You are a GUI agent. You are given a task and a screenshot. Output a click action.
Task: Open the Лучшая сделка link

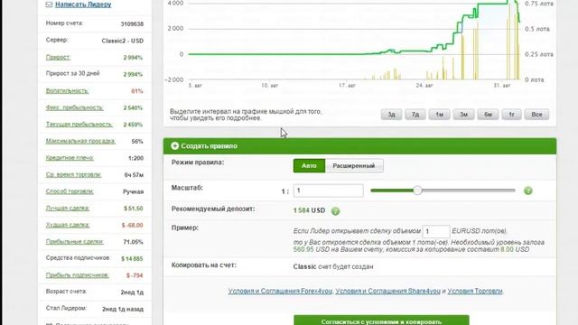(68, 209)
